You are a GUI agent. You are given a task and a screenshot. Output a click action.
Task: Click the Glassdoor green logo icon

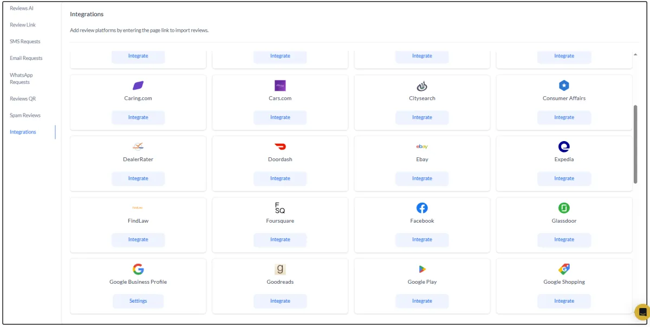[x=564, y=208]
